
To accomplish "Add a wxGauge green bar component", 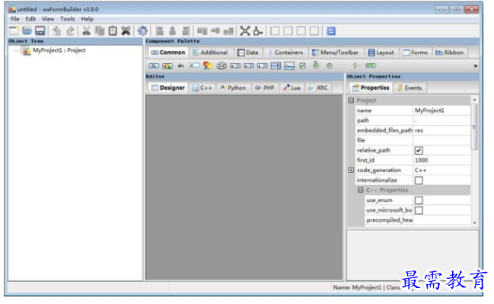I will (371, 66).
